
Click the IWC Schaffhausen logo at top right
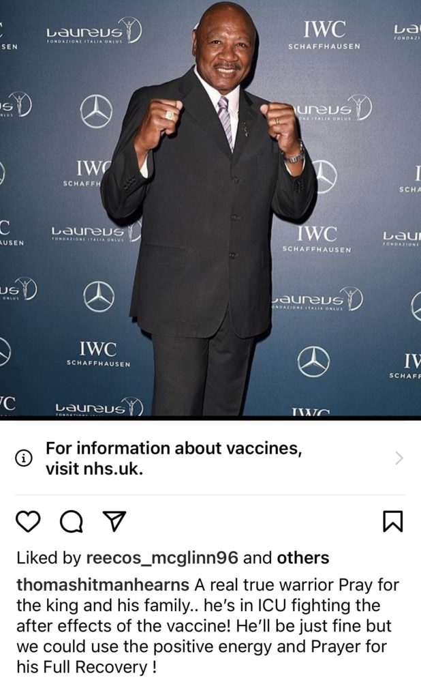pos(324,35)
